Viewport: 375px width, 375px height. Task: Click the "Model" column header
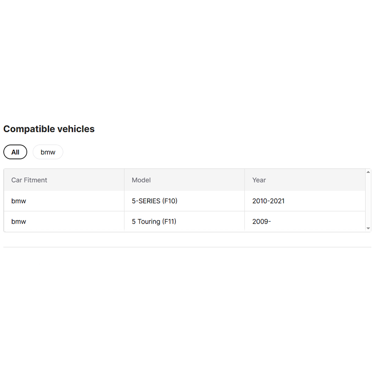[141, 180]
